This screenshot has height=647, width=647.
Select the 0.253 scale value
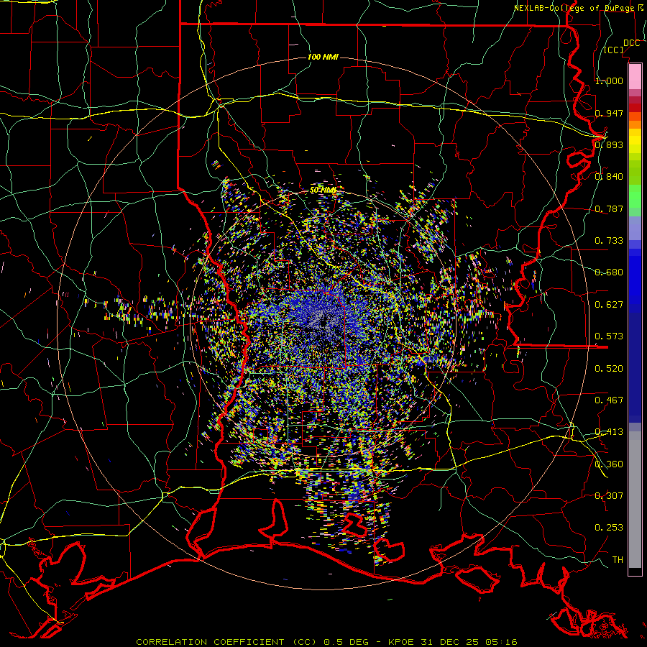point(609,528)
